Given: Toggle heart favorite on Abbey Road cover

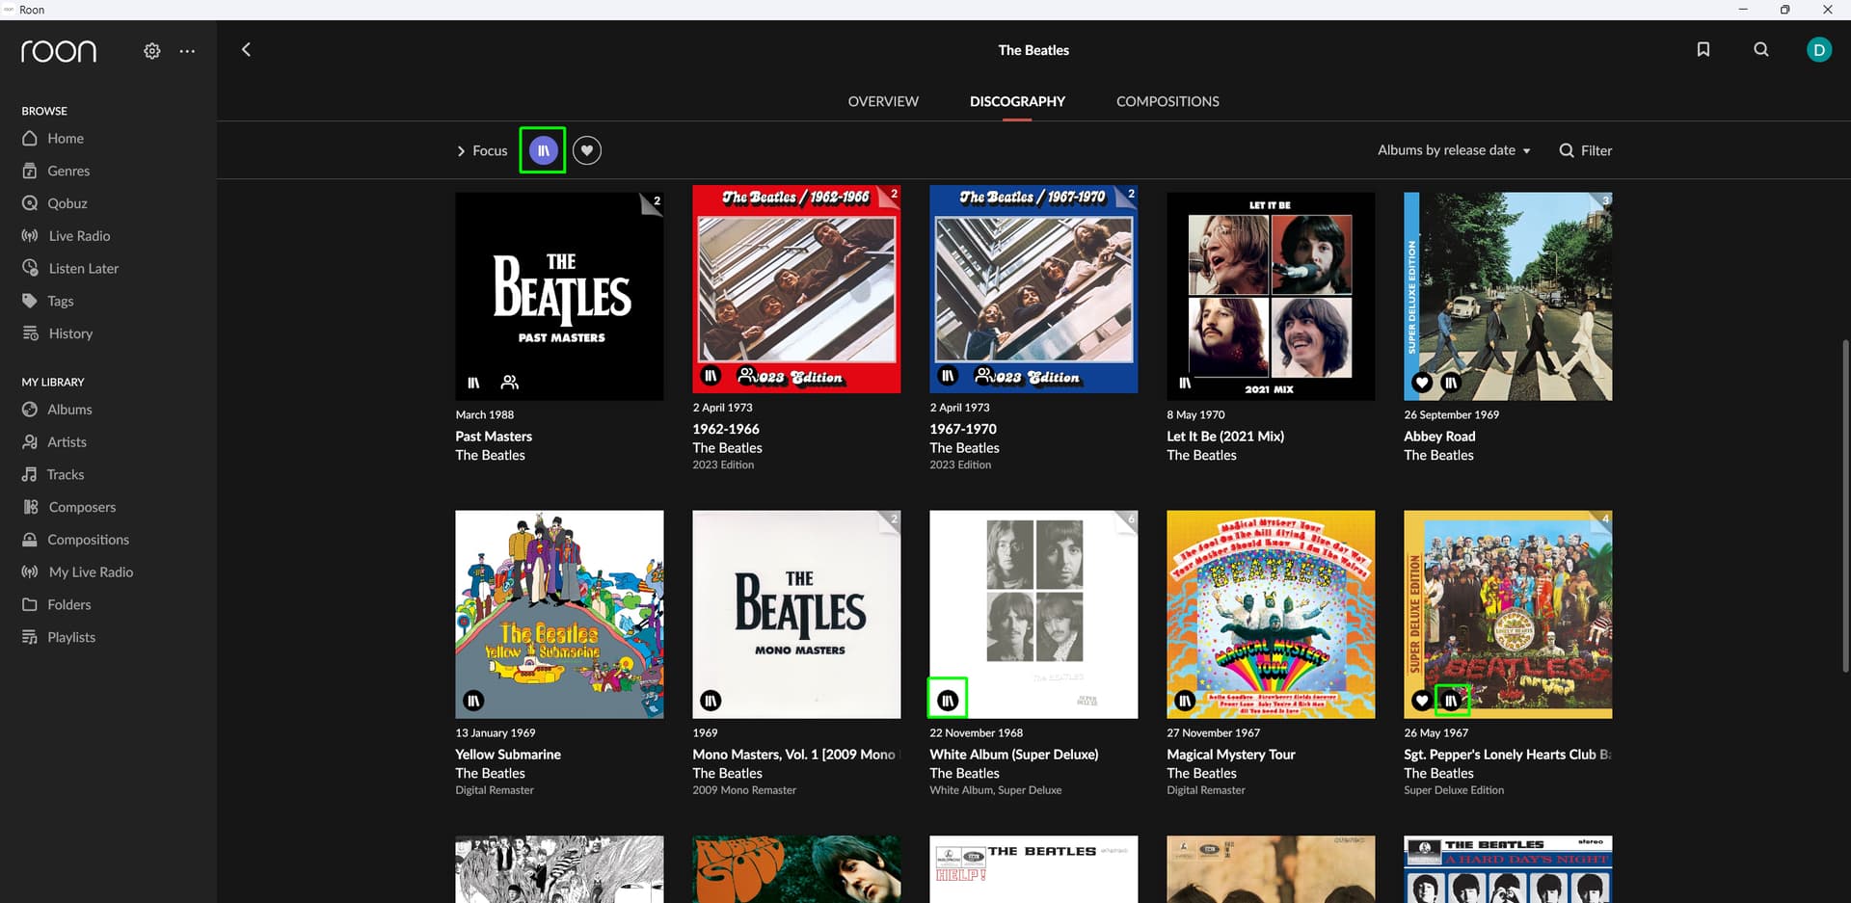Looking at the screenshot, I should [1422, 383].
